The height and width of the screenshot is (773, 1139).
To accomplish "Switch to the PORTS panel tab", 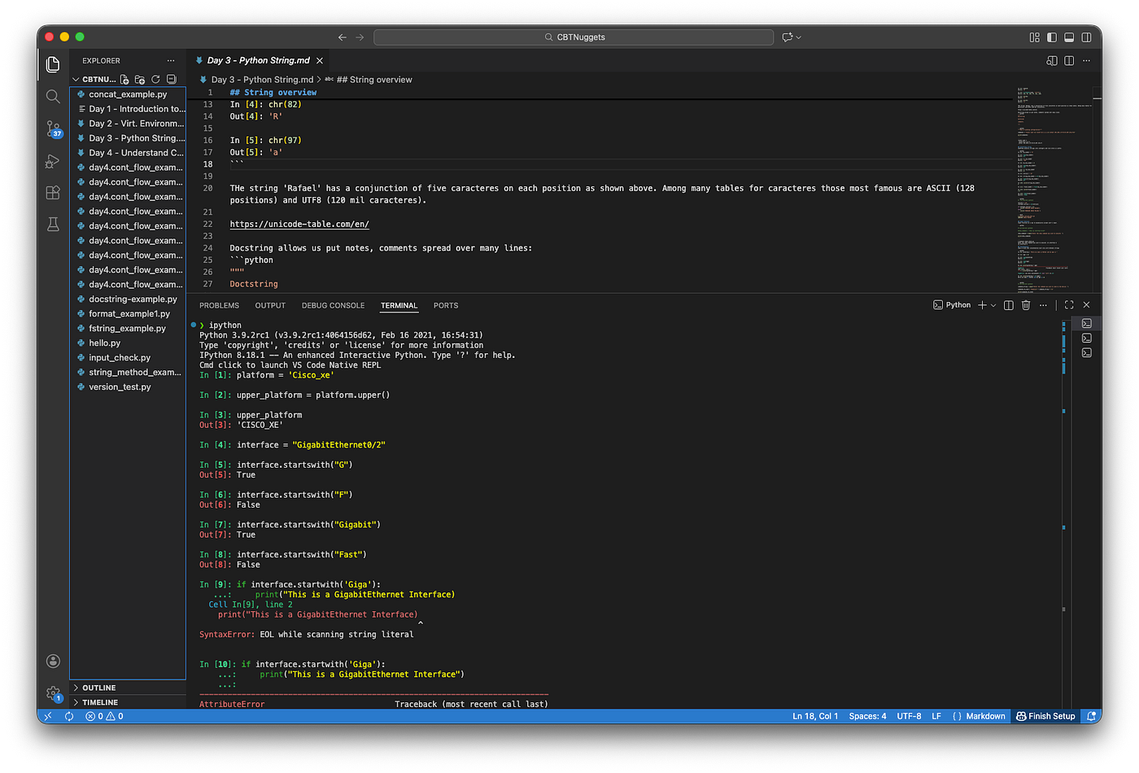I will coord(446,306).
